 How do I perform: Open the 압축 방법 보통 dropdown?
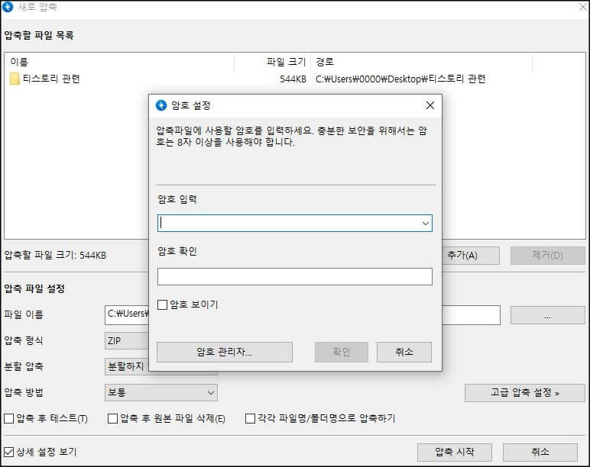point(160,393)
